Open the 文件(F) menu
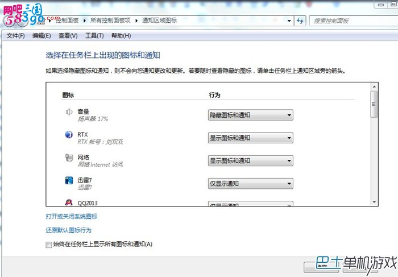Viewport: 398px width, 277px height. click(x=16, y=36)
